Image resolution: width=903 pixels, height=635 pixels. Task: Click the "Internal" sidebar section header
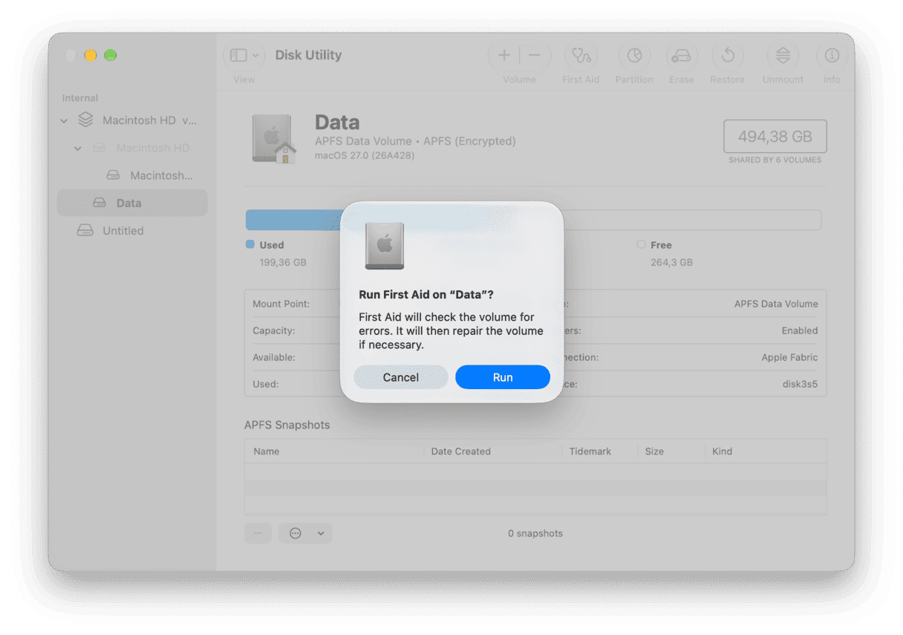coord(80,98)
